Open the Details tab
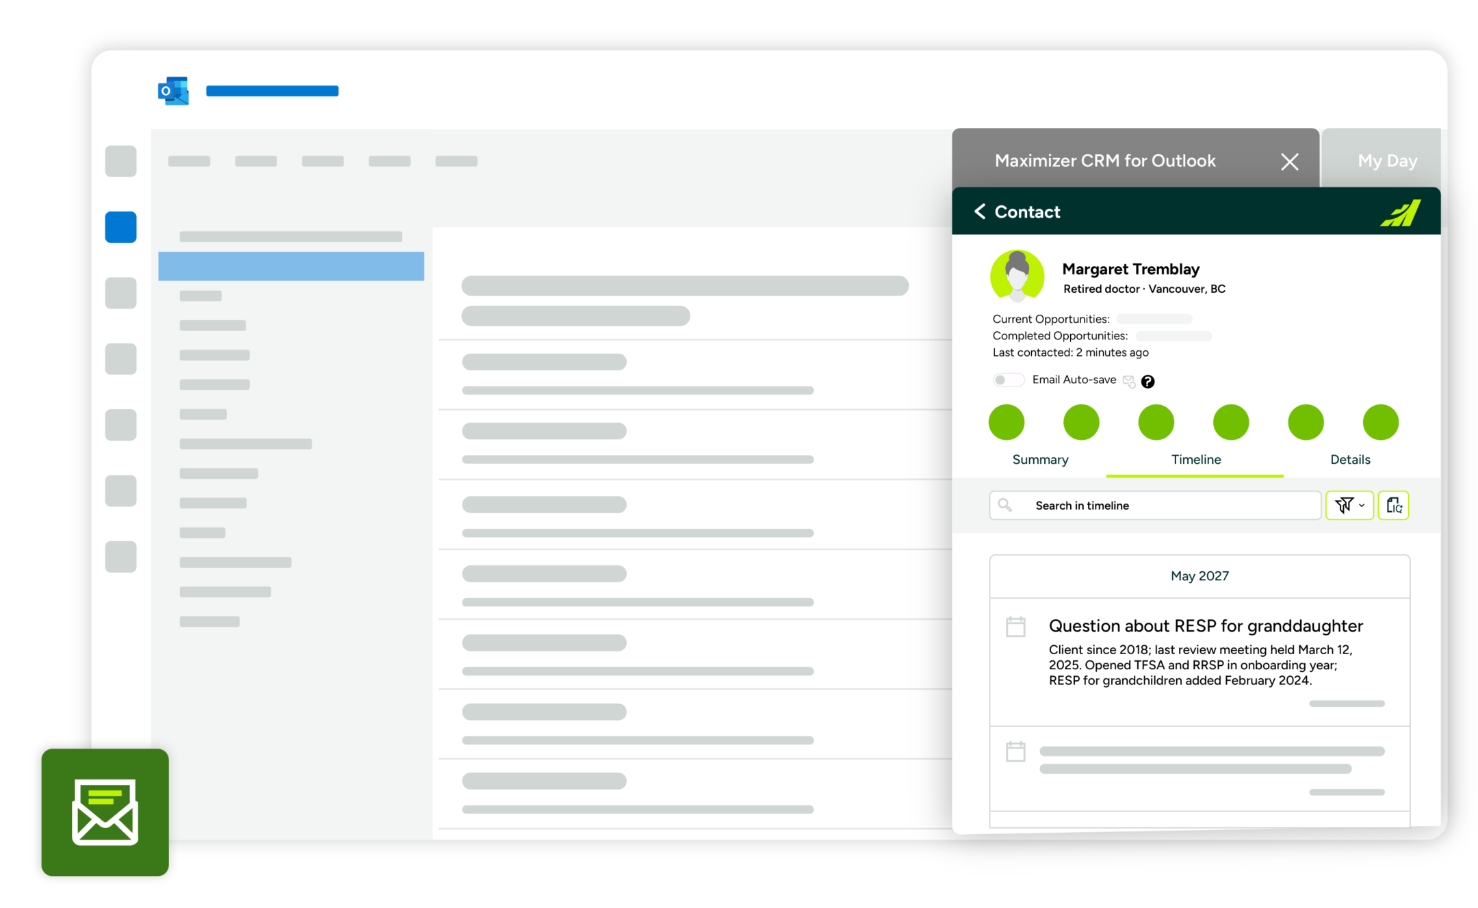 point(1350,460)
